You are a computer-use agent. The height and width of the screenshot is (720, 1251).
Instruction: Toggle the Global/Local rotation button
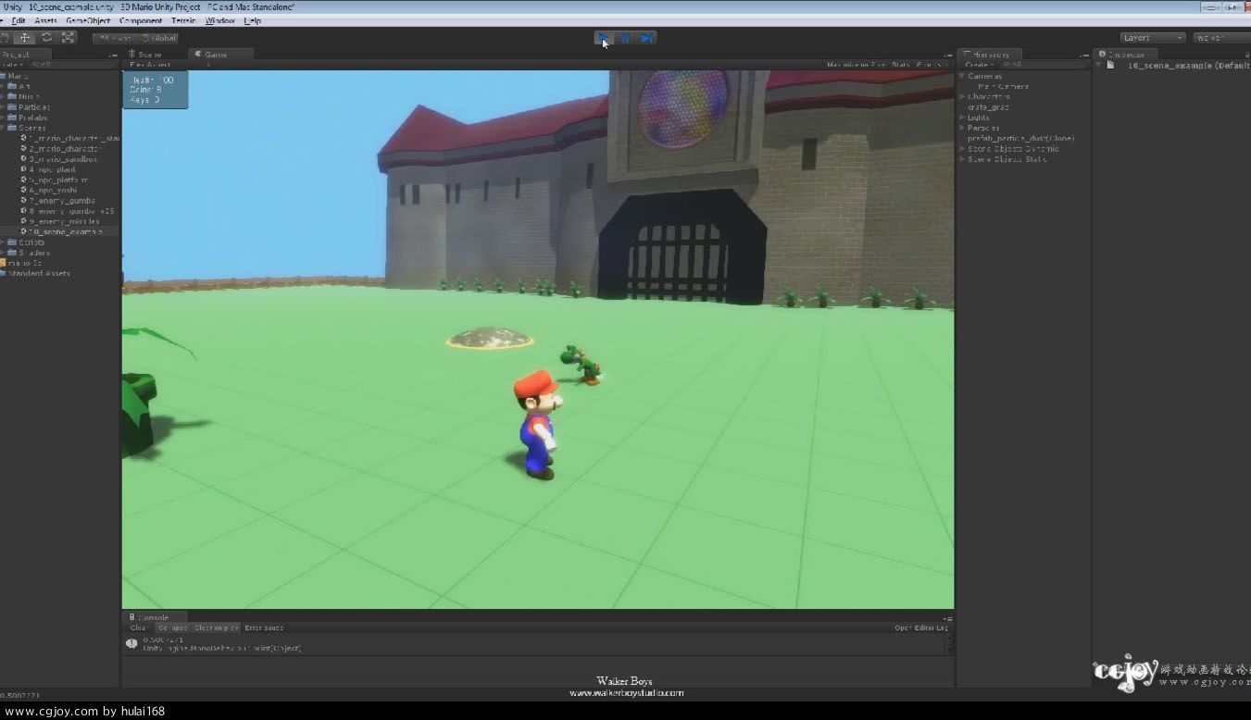pos(158,38)
